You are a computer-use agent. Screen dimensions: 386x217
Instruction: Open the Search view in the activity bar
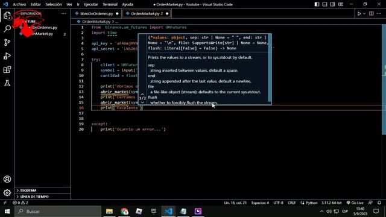tap(7, 29)
